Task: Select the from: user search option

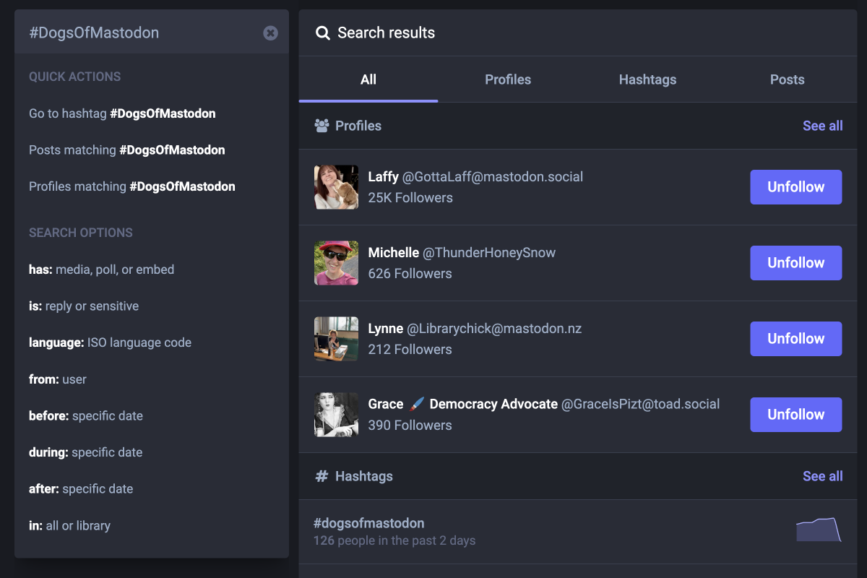Action: tap(58, 379)
